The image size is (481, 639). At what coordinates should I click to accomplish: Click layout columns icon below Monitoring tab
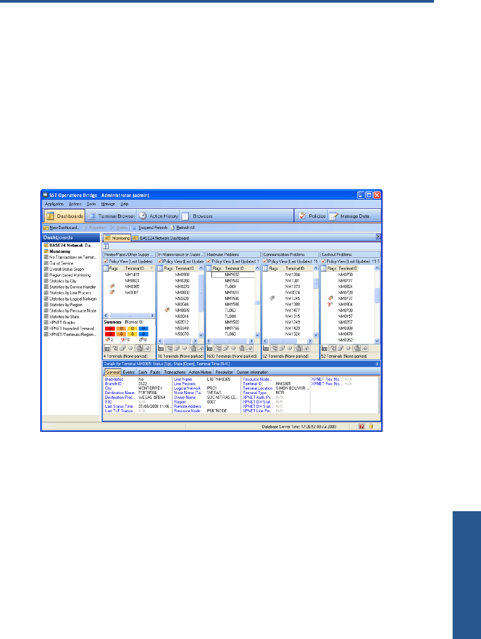click(106, 246)
